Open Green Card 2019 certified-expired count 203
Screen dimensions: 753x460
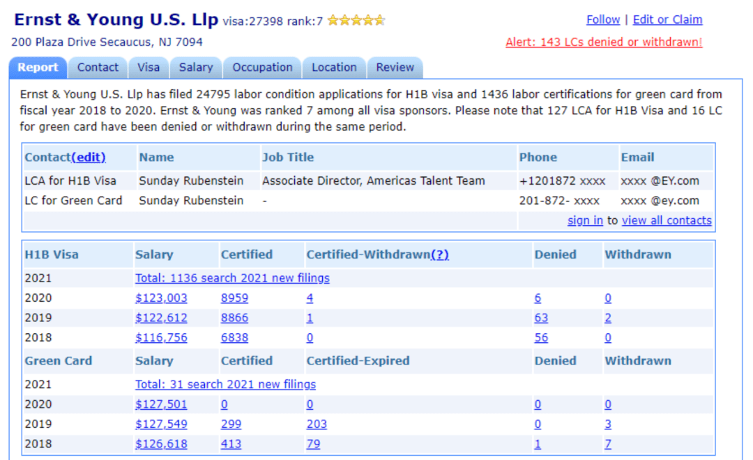pyautogui.click(x=317, y=424)
